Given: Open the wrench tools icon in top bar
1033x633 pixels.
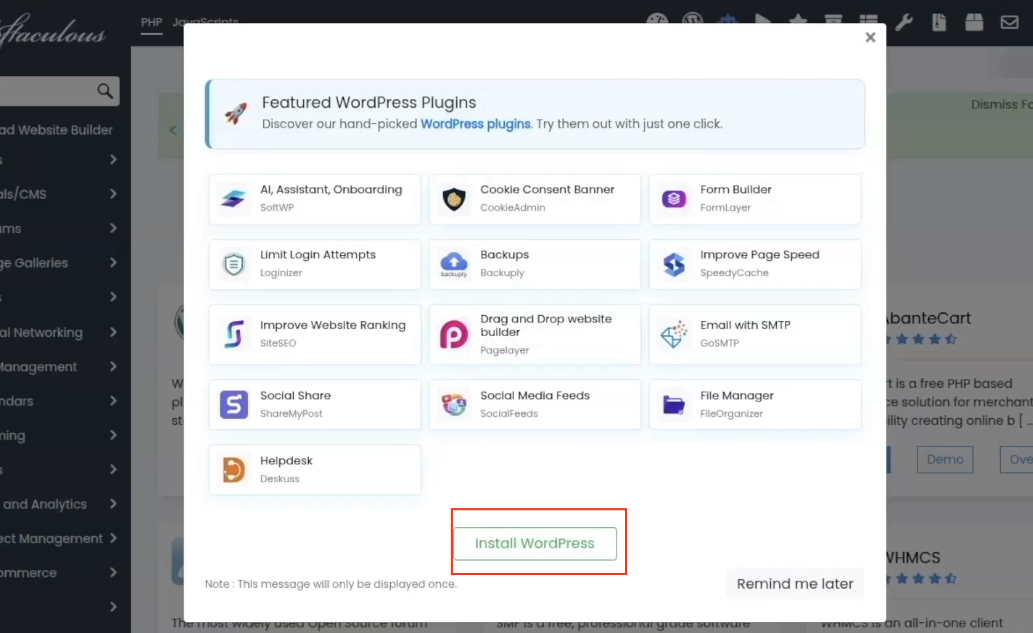Looking at the screenshot, I should [x=904, y=22].
